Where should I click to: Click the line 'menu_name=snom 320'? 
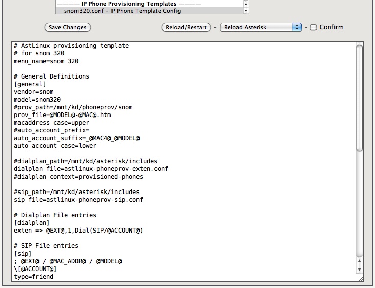click(x=46, y=61)
